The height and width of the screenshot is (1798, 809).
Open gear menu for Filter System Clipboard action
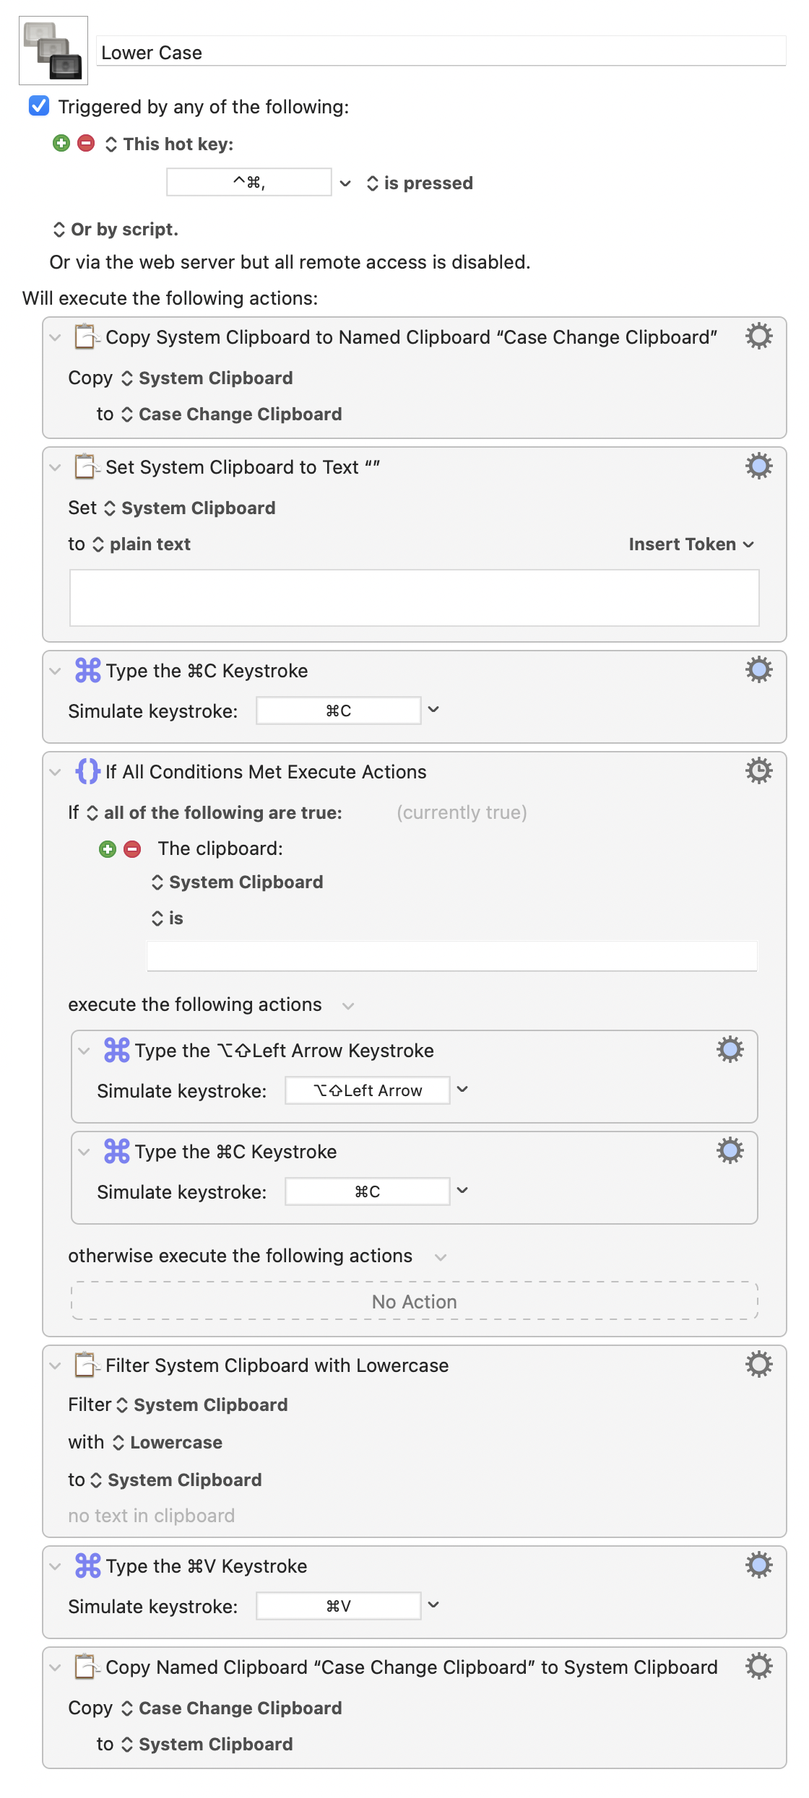(758, 1365)
